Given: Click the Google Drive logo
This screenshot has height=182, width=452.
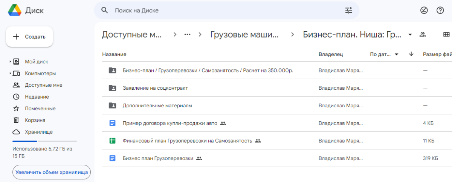Looking at the screenshot, I should (x=15, y=11).
